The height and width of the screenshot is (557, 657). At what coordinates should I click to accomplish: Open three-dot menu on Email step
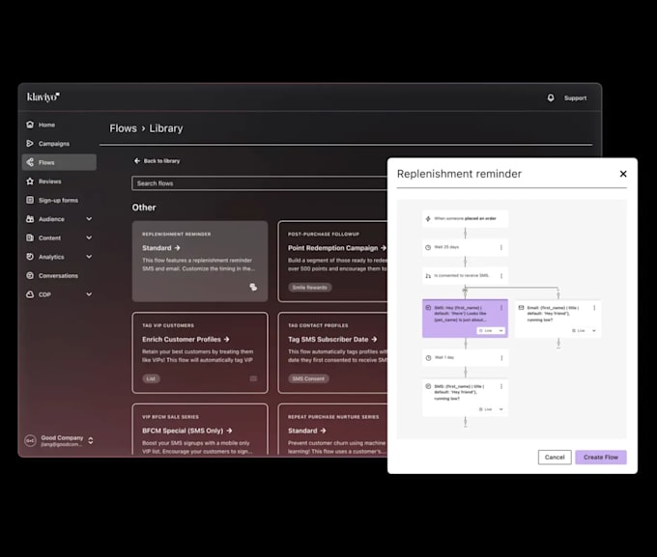(594, 308)
